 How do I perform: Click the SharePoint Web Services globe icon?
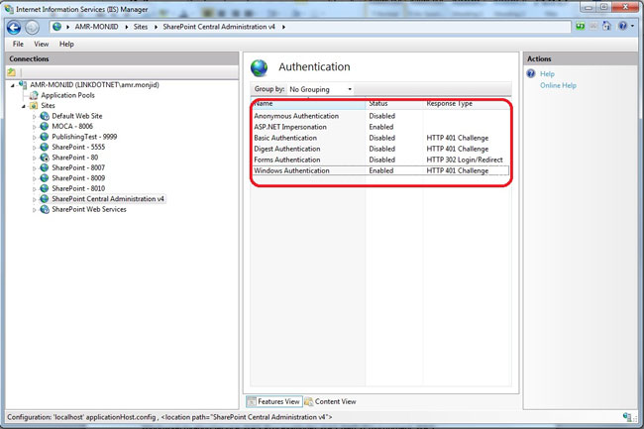point(44,209)
